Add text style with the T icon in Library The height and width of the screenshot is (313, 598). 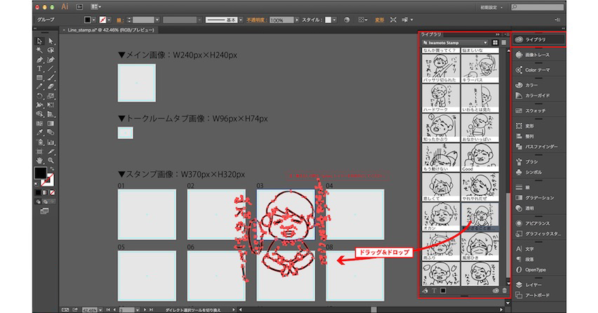click(434, 291)
